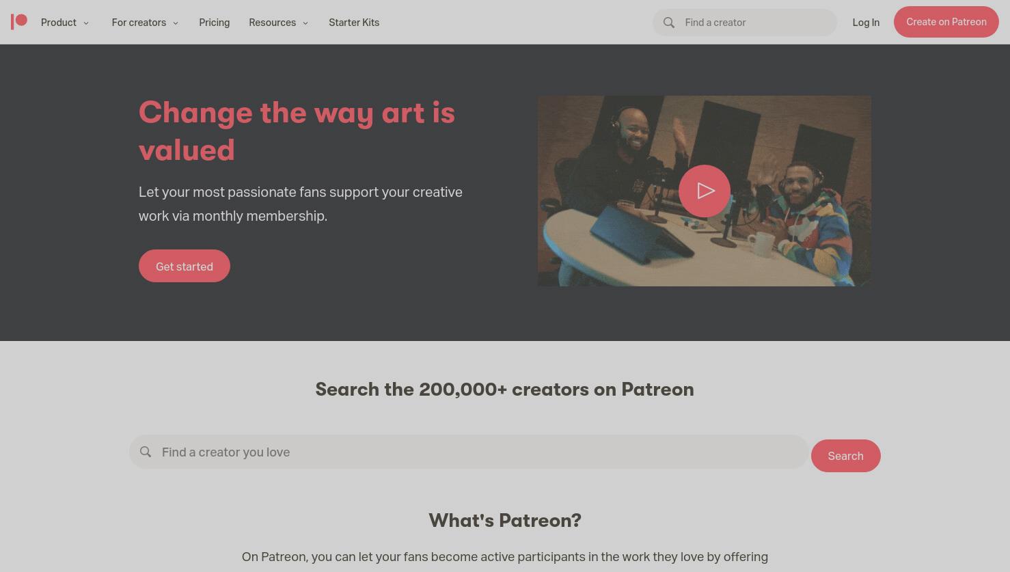Expand the For creators chevron
1010x572 pixels.
click(x=176, y=23)
